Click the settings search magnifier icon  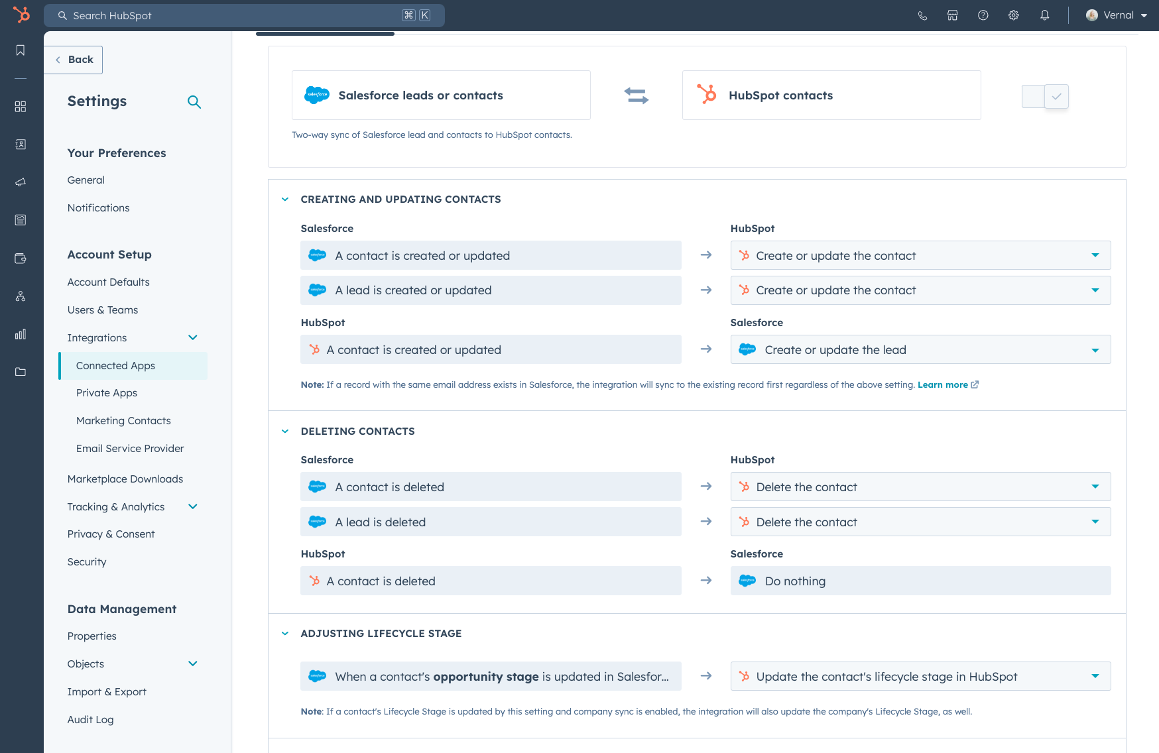[194, 102]
